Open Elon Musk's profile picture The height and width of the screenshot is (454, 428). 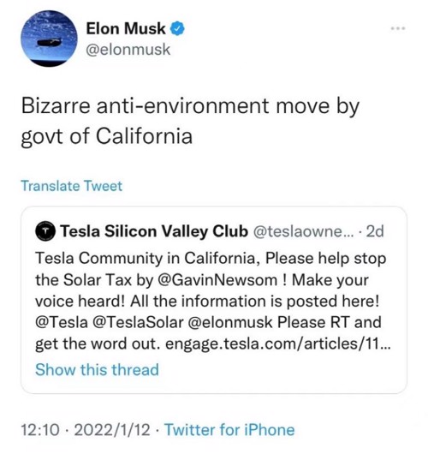click(49, 39)
